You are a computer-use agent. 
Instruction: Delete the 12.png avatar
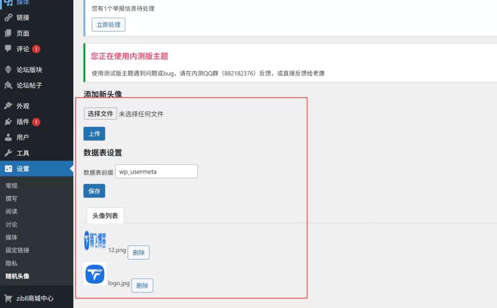pos(138,252)
